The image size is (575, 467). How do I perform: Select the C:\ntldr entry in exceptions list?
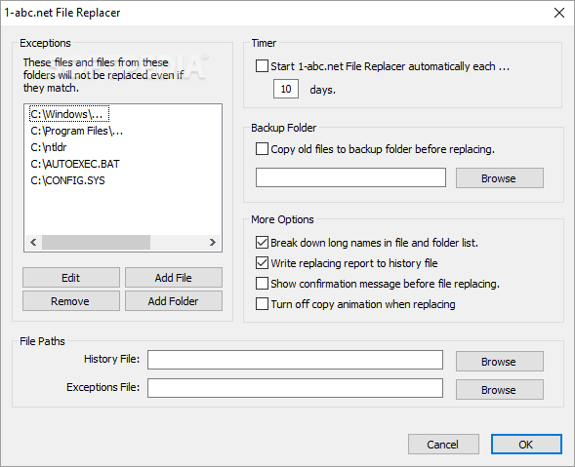coord(49,147)
